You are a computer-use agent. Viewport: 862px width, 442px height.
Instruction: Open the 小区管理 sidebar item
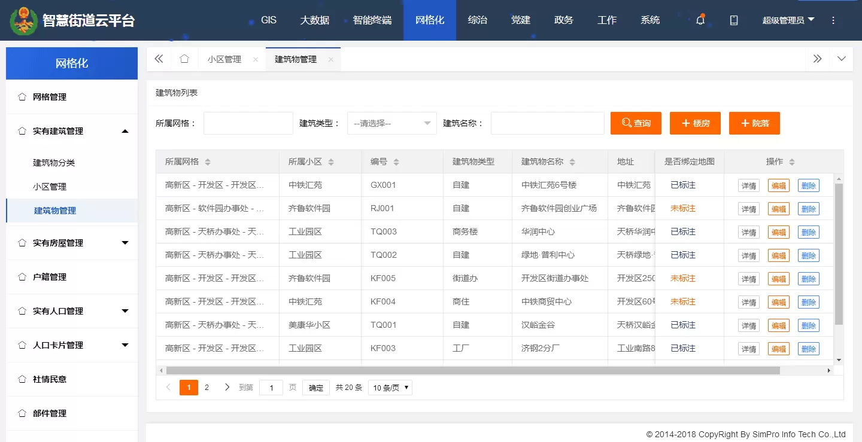point(50,187)
